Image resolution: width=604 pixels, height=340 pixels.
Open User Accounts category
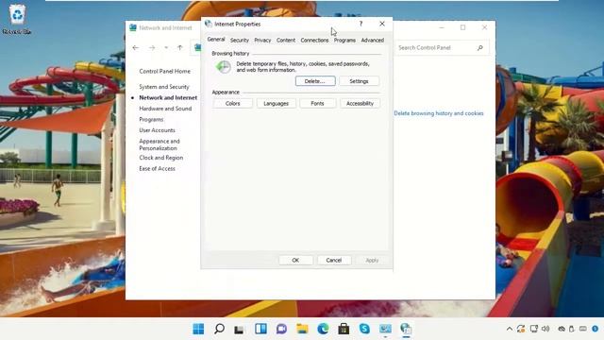[158, 130]
